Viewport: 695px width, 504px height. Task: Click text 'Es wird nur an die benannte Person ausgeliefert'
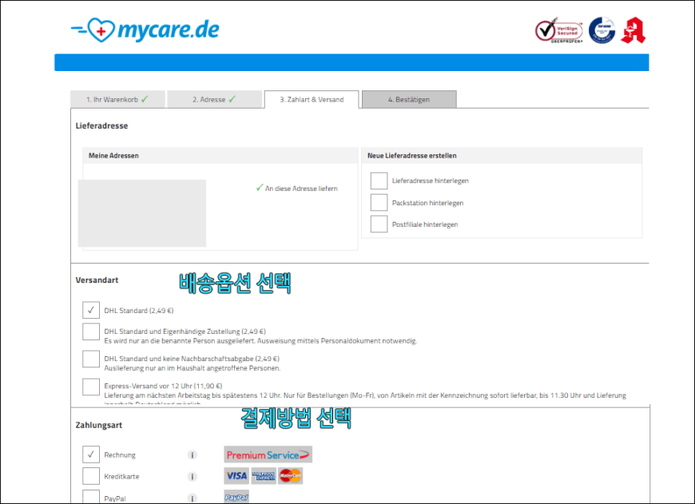tap(179, 341)
